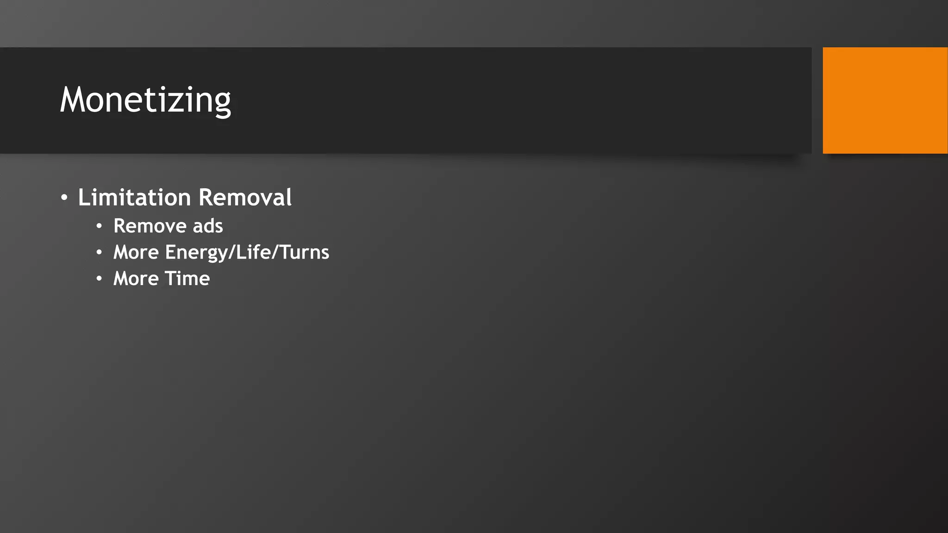The image size is (948, 533).
Task: Select the More Time sub-bullet
Action: click(162, 279)
